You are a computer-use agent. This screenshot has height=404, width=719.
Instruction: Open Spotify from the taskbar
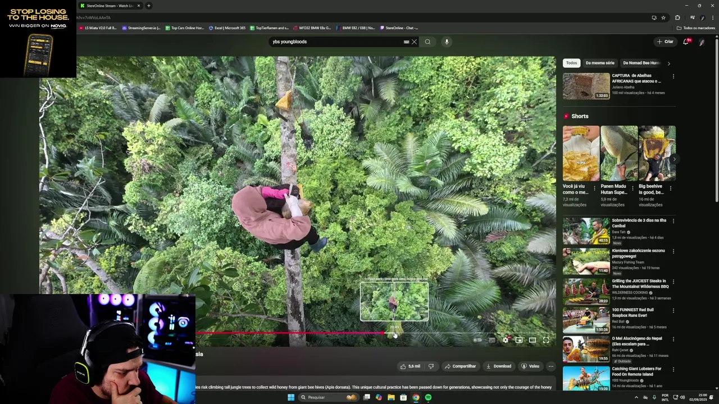click(428, 397)
